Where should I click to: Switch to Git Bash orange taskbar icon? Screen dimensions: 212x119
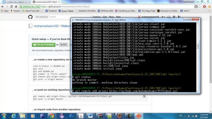click(139, 116)
